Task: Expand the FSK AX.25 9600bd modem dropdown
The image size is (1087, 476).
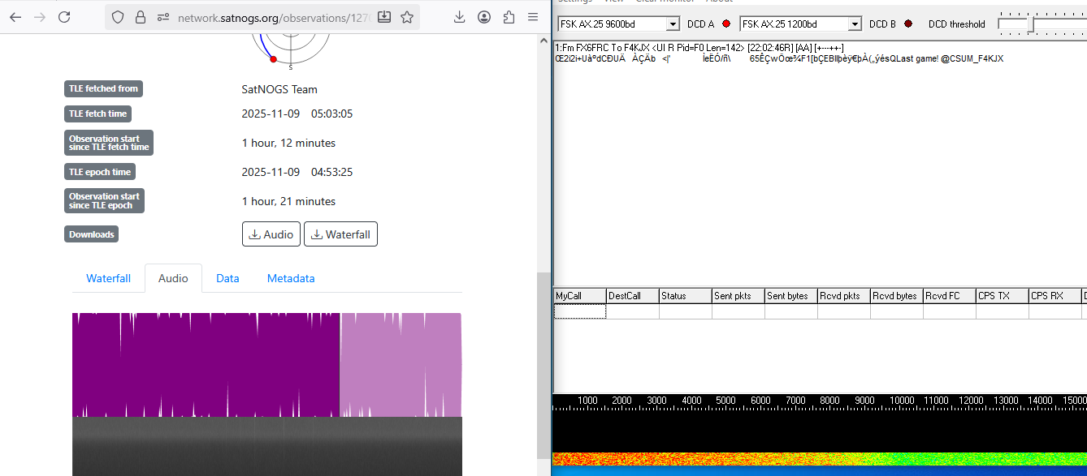Action: 672,24
